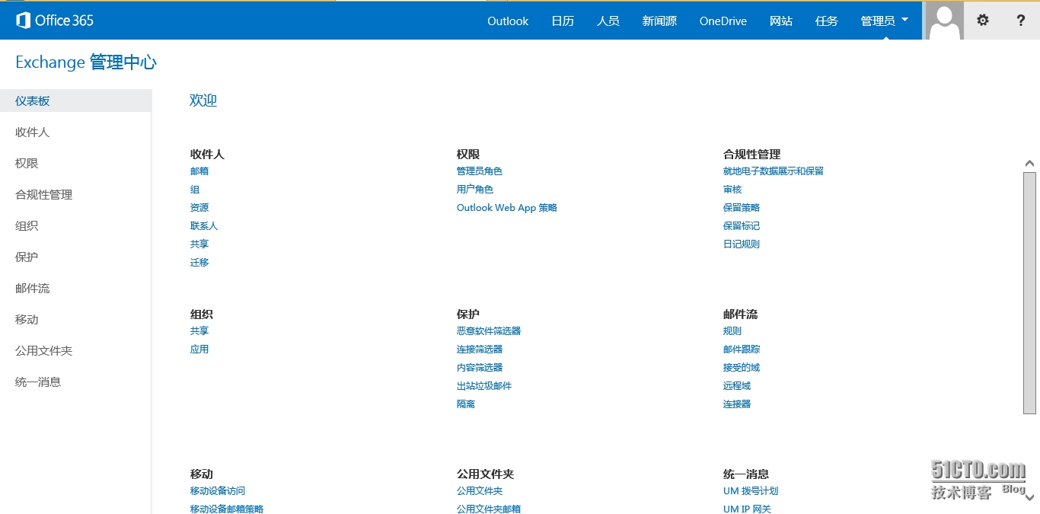Click the help question mark icon
The height and width of the screenshot is (514, 1040).
1021,21
